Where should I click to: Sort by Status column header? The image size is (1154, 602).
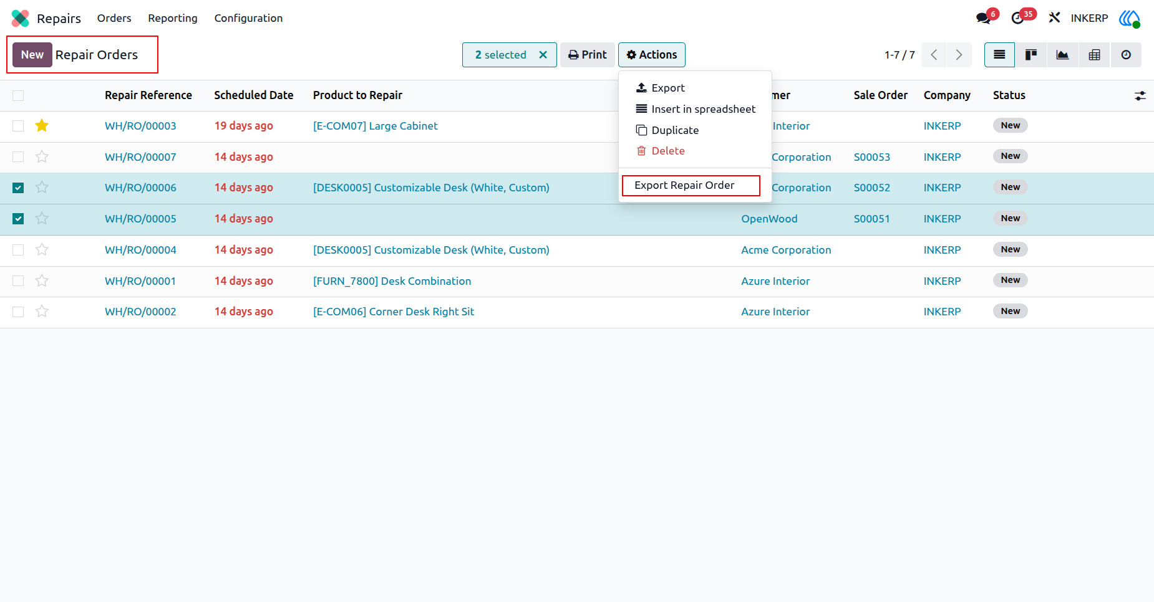coord(1009,95)
